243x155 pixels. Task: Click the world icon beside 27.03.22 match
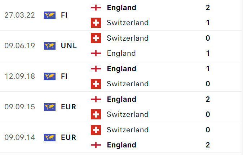(49, 15)
